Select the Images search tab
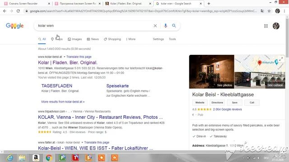 (x=75, y=39)
